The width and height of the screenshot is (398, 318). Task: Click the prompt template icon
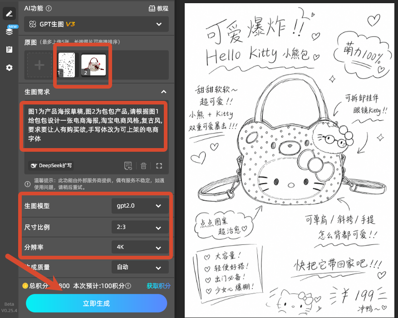point(128,166)
